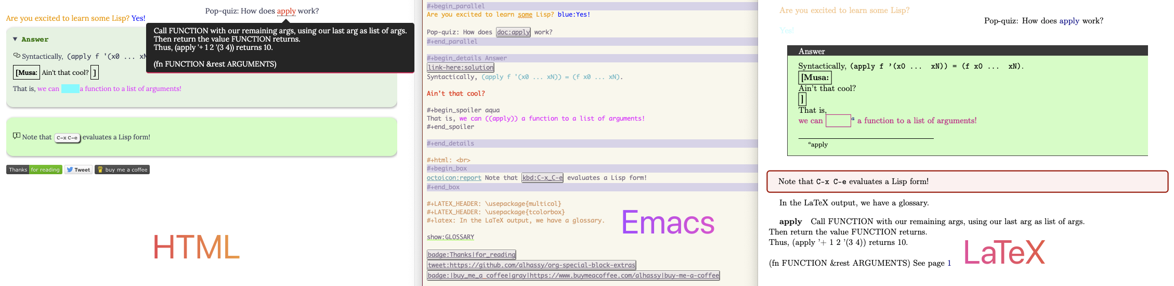Click the '#+html: <br>' line in Emacs
This screenshot has width=1174, height=286.
(x=448, y=160)
